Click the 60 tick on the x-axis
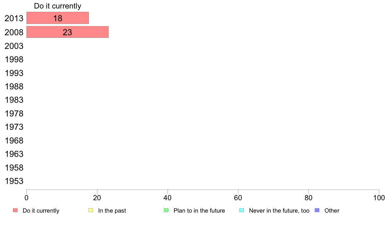The image size is (388, 240). (238, 198)
